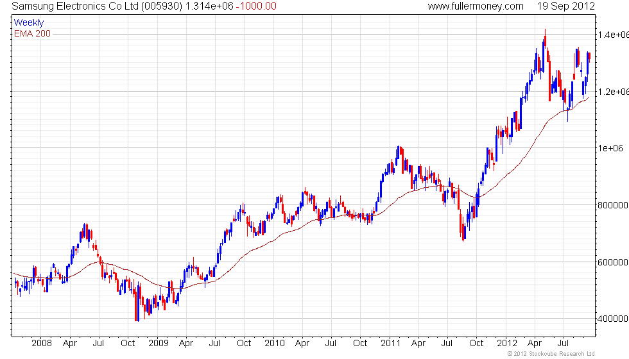Click the 1.4e+06 price axis label
Screen dimensions: 629x359
tap(614, 35)
